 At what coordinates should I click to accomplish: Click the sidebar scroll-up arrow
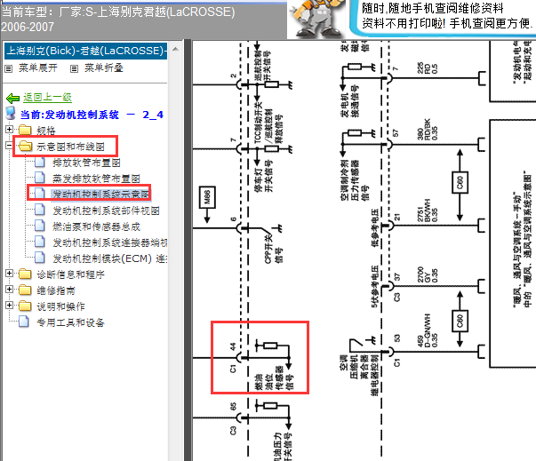[175, 49]
